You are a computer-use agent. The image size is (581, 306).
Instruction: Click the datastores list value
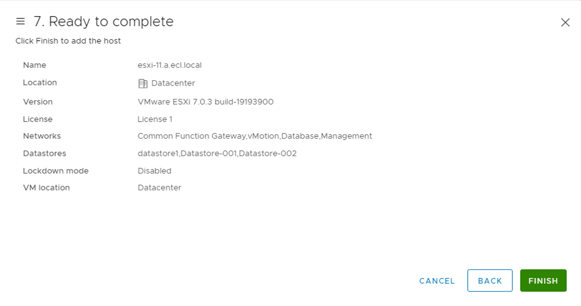(217, 154)
